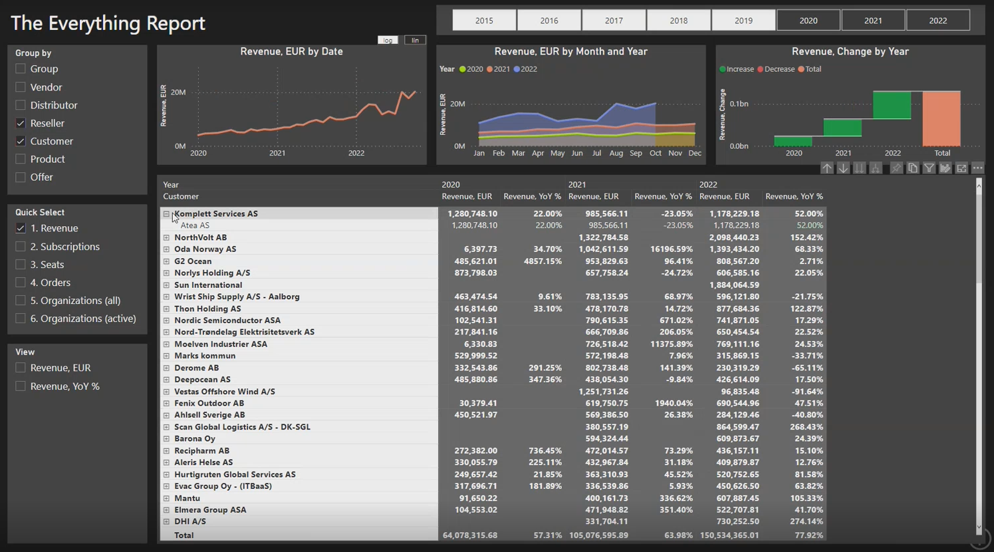Open the matrix in focus mode
This screenshot has width=994, height=552.
pos(961,169)
